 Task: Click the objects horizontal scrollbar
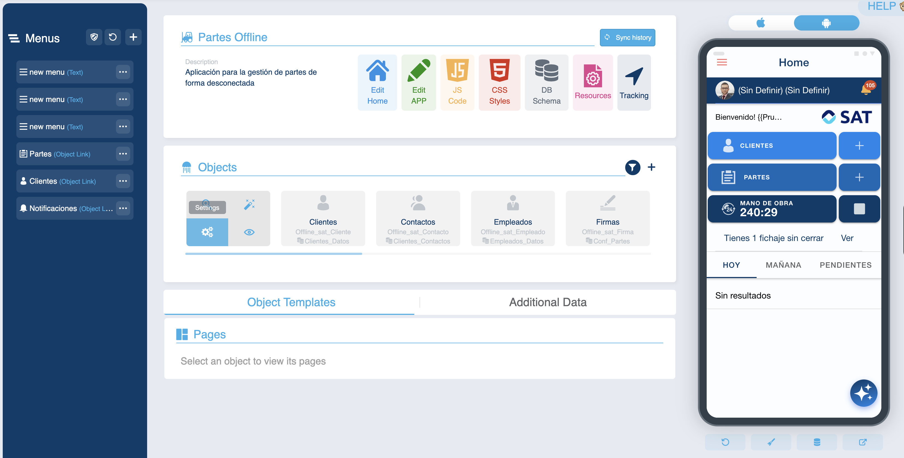(274, 254)
